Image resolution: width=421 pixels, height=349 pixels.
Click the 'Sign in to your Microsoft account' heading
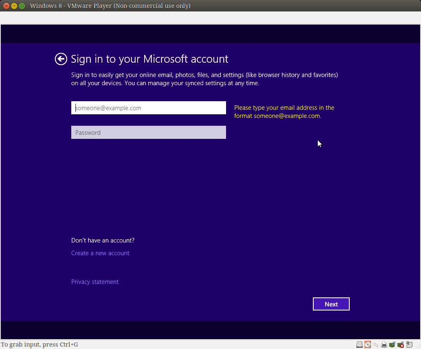click(x=149, y=59)
